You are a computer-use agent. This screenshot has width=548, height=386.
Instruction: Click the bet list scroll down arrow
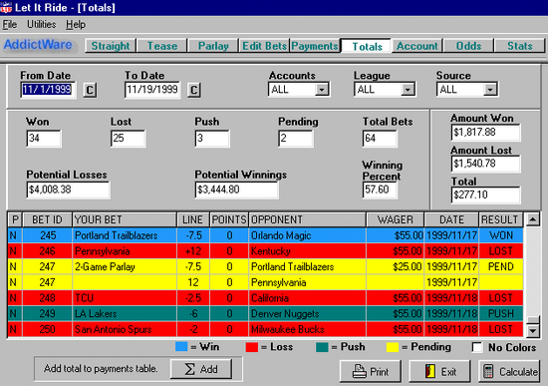[x=533, y=330]
